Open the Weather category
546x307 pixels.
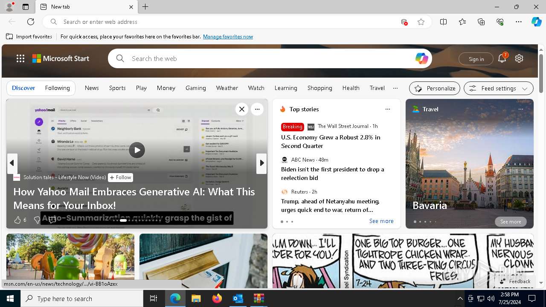(x=227, y=88)
